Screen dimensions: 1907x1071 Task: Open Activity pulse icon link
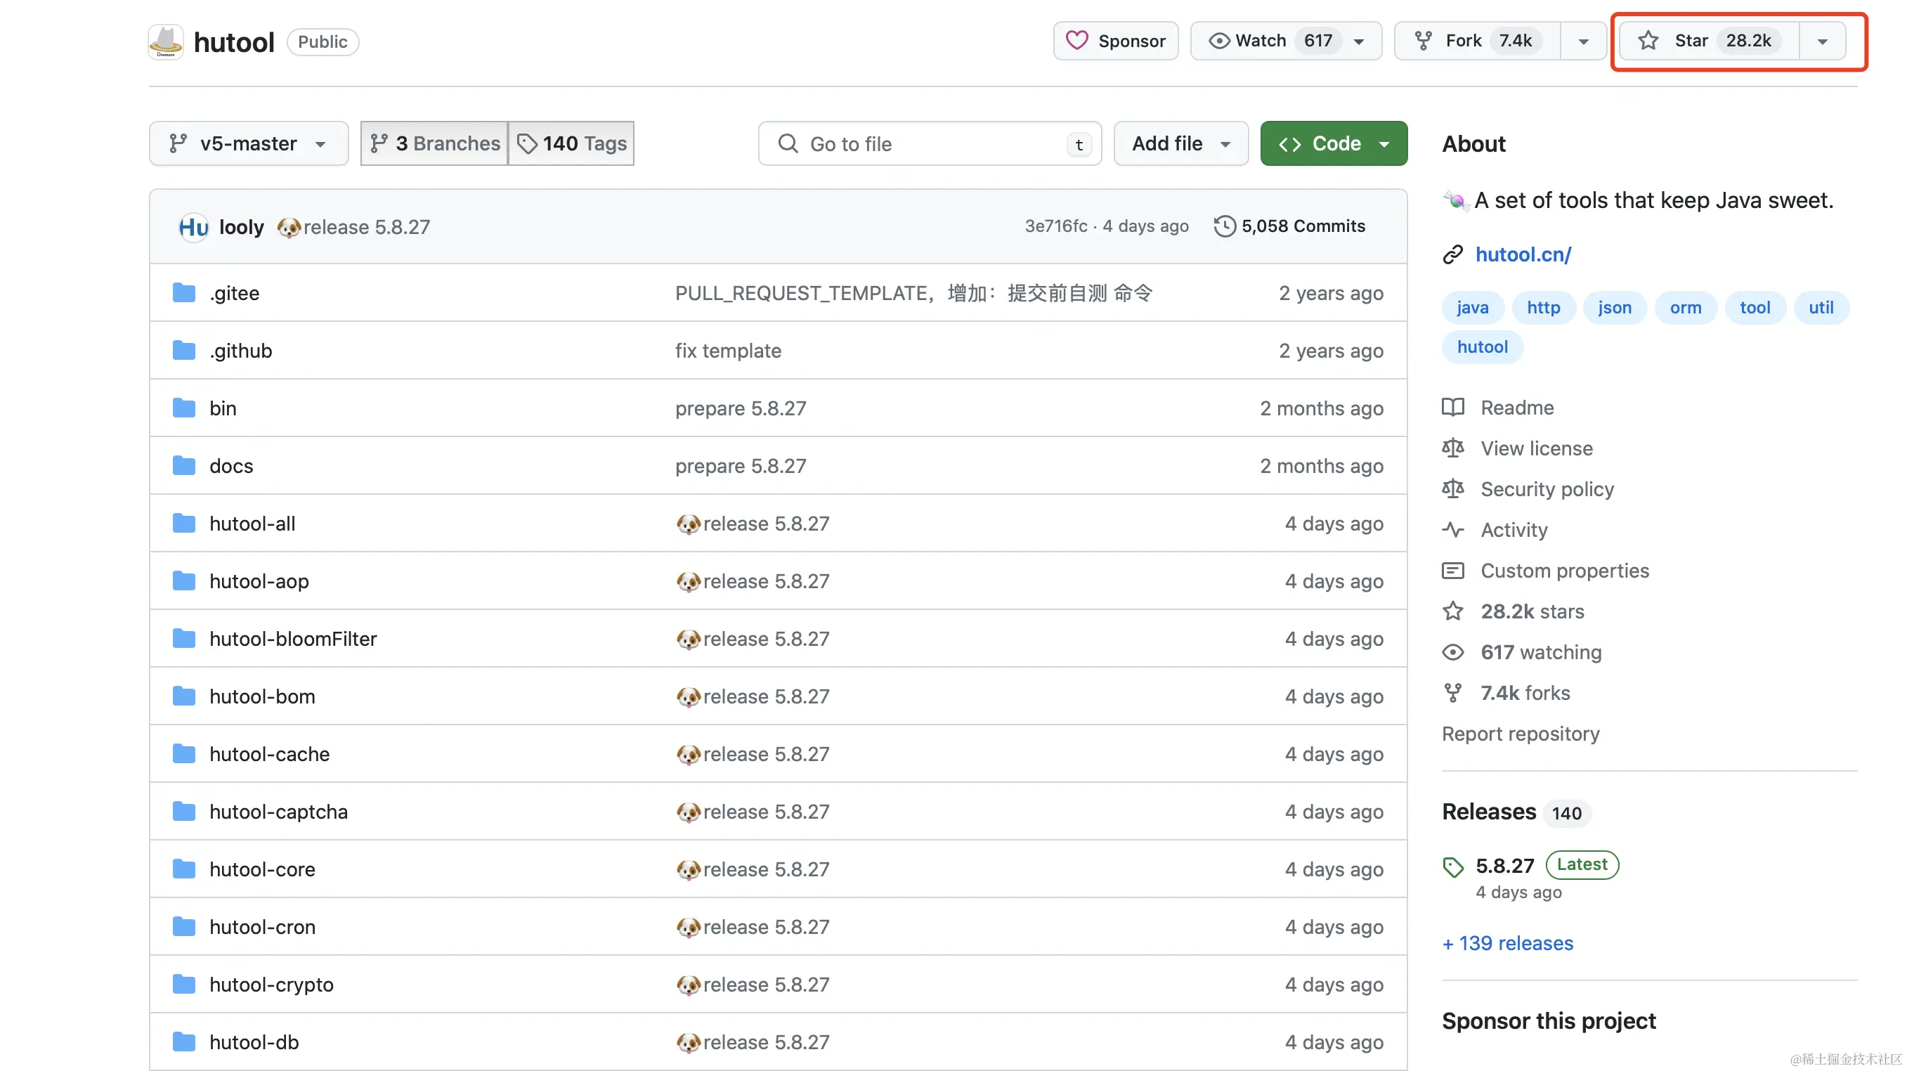click(1452, 530)
